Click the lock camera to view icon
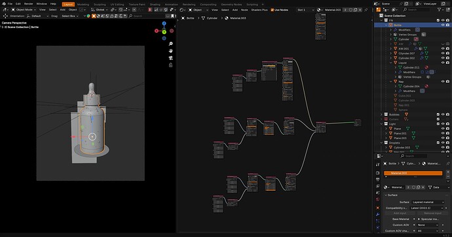Screen dimensions: 452x237 [171, 65]
